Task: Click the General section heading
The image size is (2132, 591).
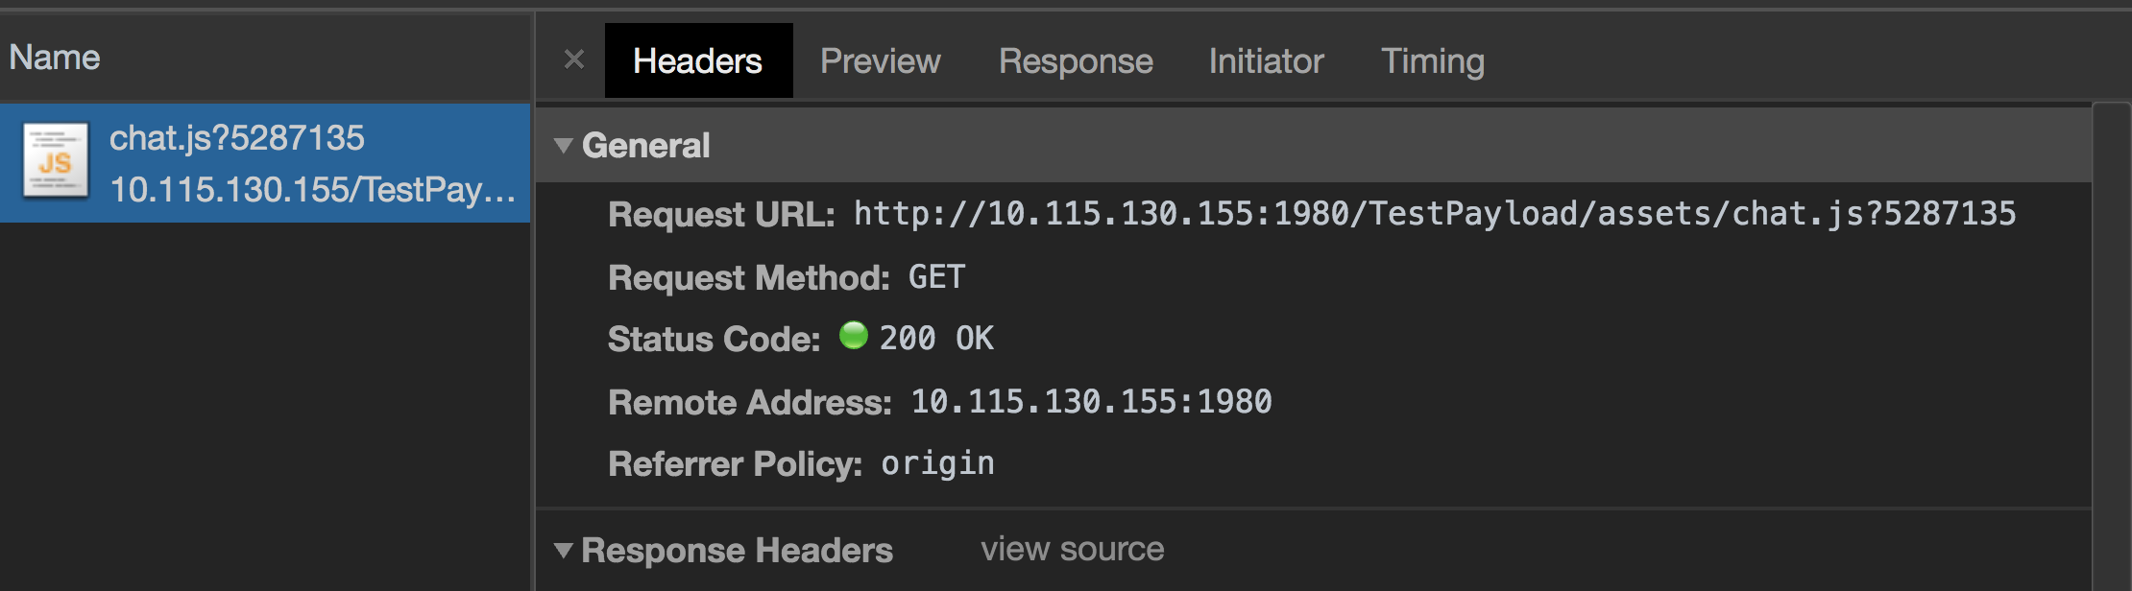Action: pyautogui.click(x=645, y=146)
